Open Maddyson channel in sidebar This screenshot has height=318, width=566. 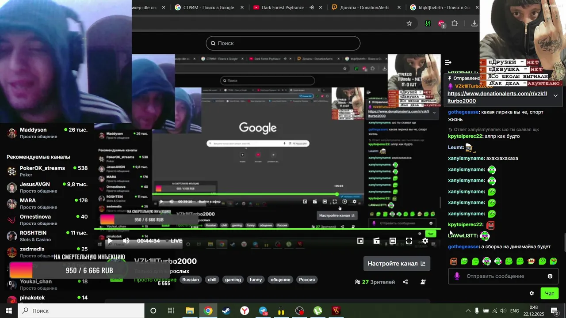(47, 133)
